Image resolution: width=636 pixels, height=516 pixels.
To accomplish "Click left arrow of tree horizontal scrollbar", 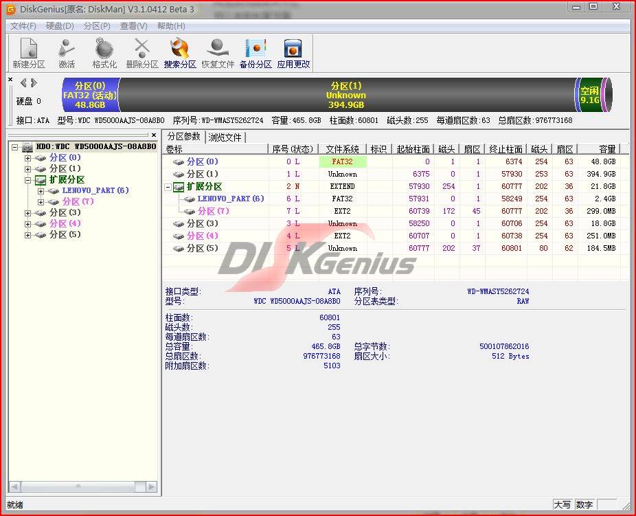I will (14, 486).
